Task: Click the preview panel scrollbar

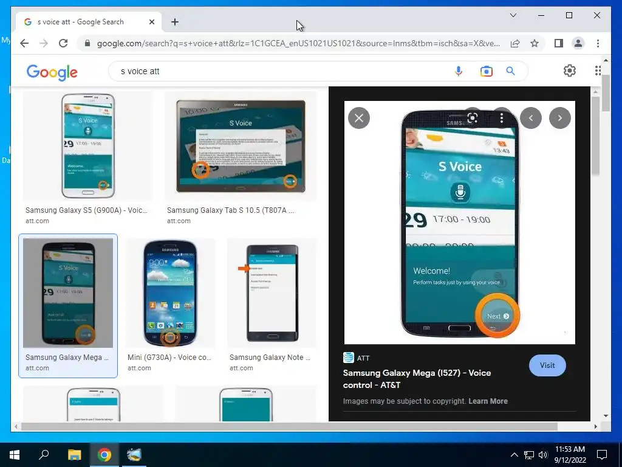Action: tap(595, 136)
